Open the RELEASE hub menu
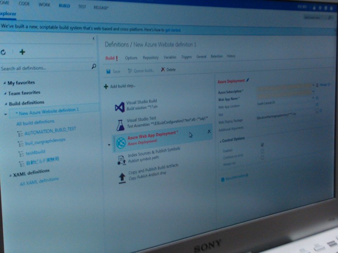 [x=101, y=8]
